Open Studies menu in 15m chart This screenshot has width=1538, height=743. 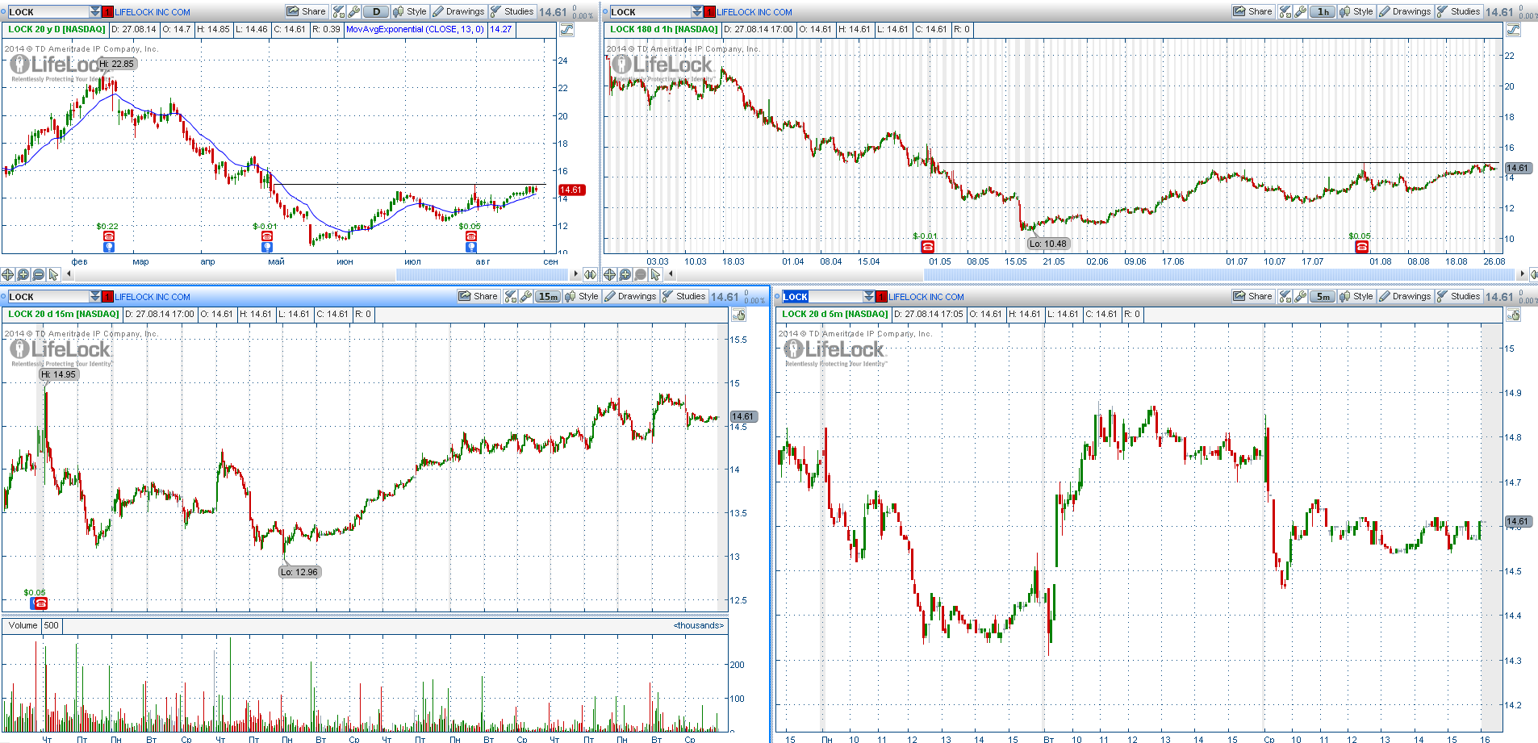pyautogui.click(x=684, y=296)
